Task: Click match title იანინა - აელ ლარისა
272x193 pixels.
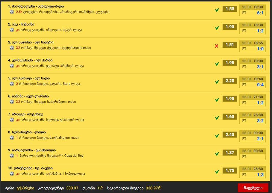Action: (x=30, y=96)
